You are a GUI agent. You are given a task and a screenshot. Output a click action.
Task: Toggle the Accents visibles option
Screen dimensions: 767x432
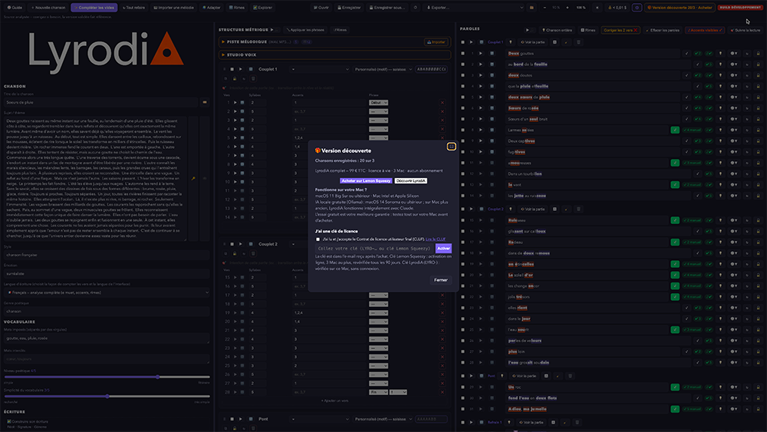[705, 30]
